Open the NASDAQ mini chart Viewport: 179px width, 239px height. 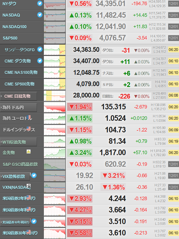(x=54, y=16)
